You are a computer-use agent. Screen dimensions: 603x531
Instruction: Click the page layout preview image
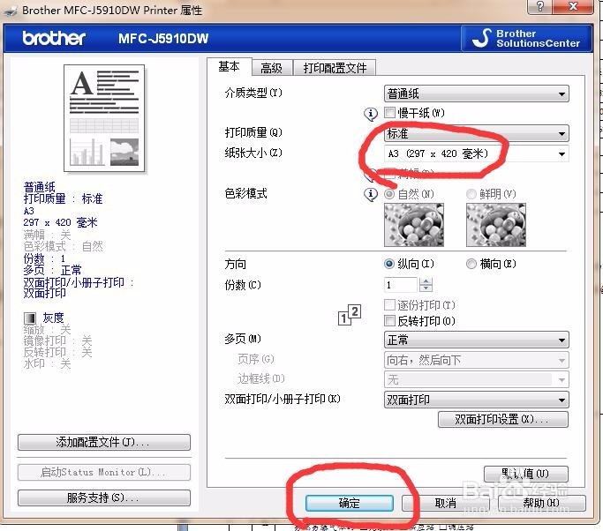pos(104,118)
